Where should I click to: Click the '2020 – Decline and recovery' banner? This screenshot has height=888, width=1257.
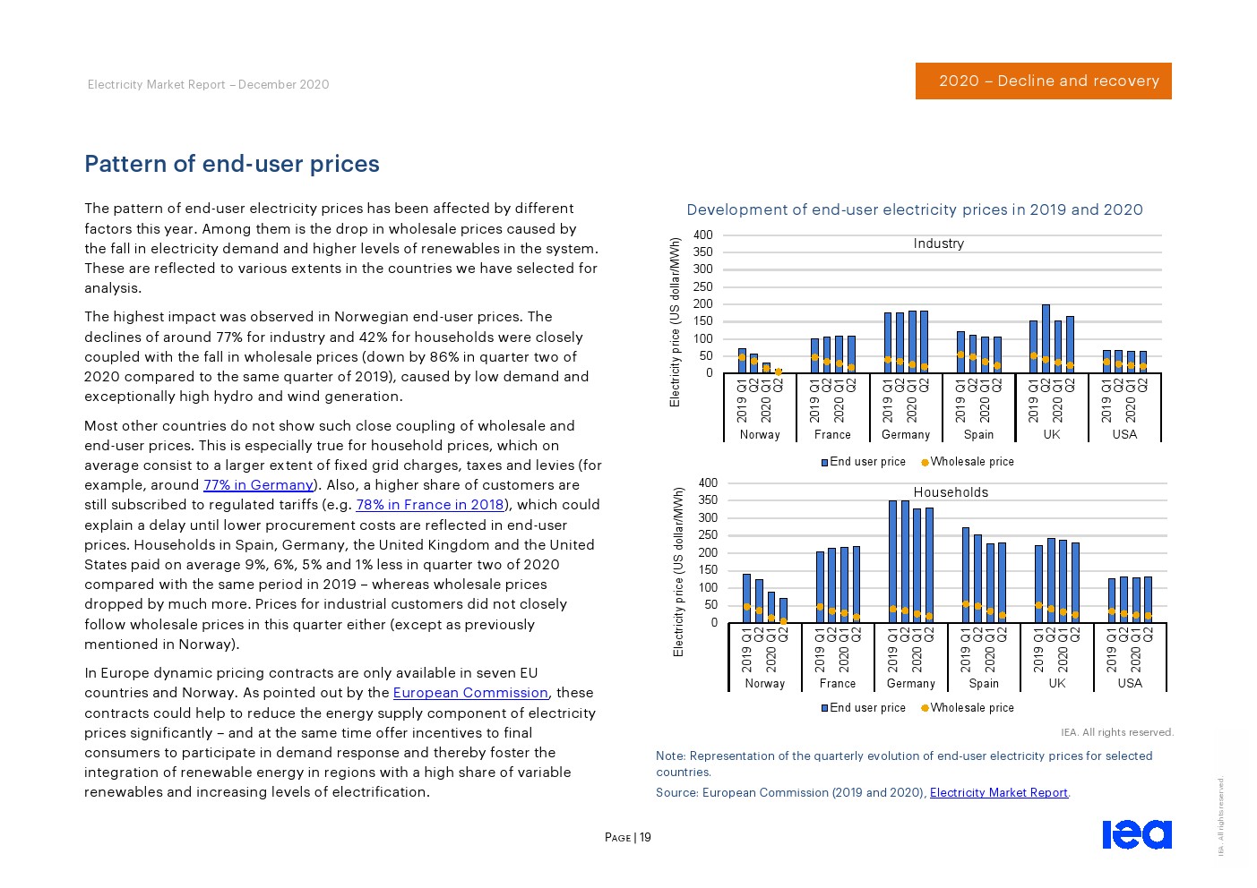[1044, 81]
